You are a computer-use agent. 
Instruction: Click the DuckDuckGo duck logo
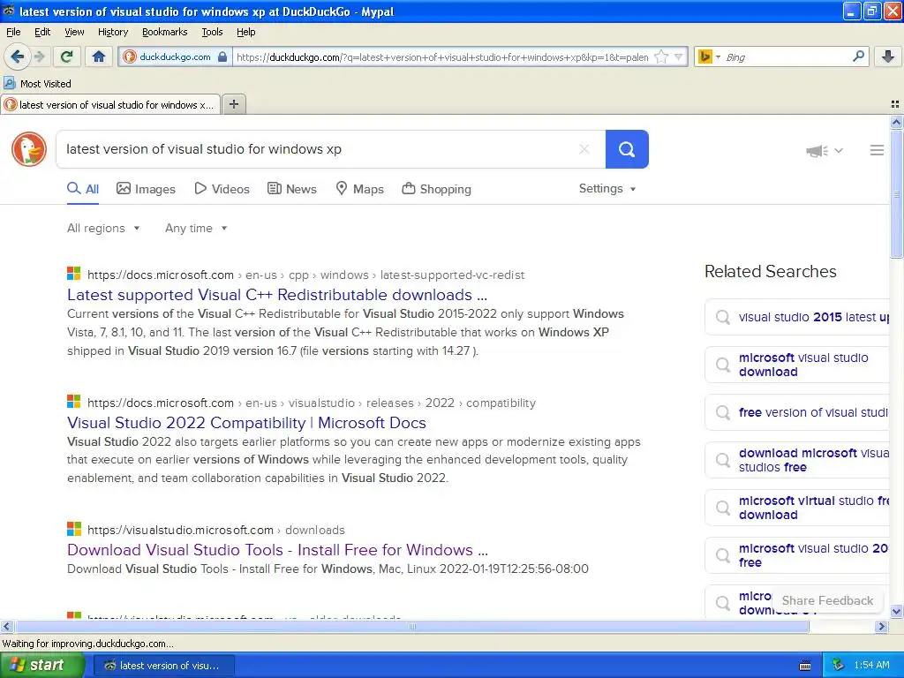click(x=29, y=149)
